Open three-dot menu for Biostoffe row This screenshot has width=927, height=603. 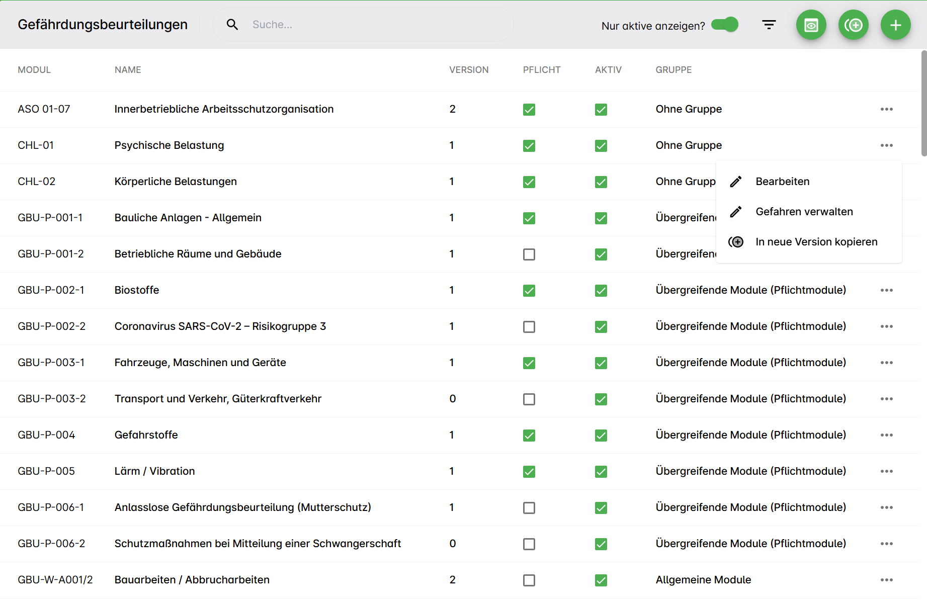(x=886, y=290)
